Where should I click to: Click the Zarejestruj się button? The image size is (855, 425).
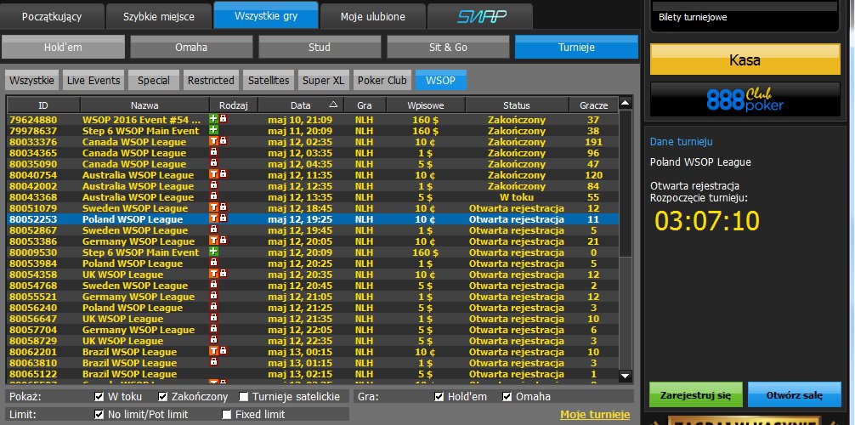tap(695, 395)
